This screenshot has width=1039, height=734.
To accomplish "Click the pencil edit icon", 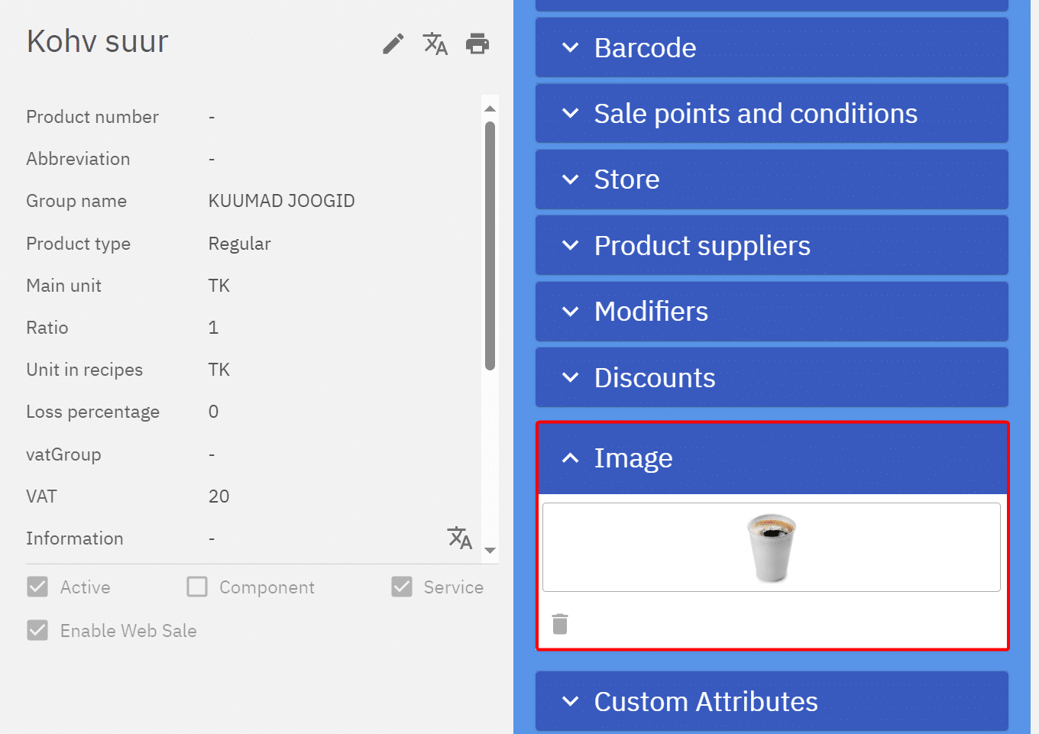I will point(393,44).
